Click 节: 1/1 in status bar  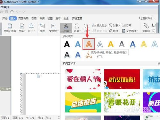pyautogui.click(x=30, y=118)
